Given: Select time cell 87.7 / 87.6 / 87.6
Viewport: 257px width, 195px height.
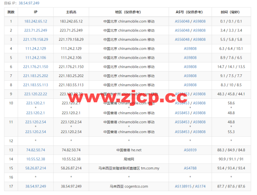Looking at the screenshot, I should click(x=231, y=186).
